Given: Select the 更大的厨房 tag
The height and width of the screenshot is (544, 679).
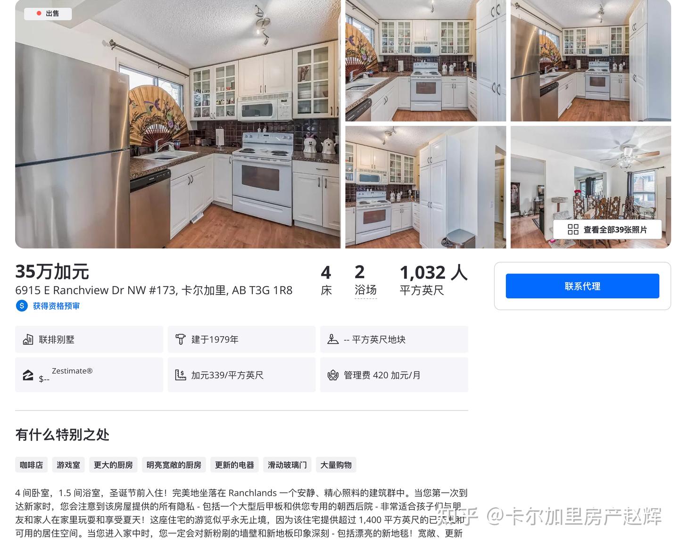Looking at the screenshot, I should [113, 465].
